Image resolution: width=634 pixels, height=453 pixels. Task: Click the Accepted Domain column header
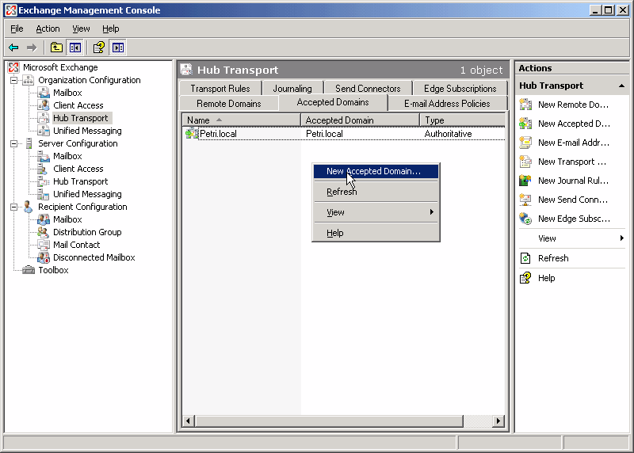(360, 120)
